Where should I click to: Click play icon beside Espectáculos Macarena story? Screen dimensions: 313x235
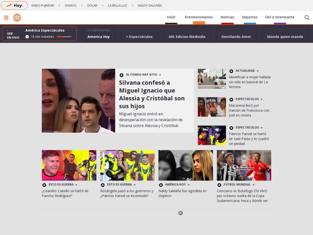tap(231, 99)
